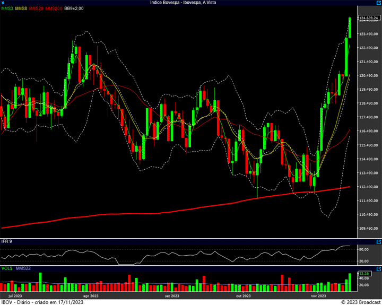The height and width of the screenshot is (305, 382).
Task: Select the MMS3 indicator label
Action: [7, 9]
